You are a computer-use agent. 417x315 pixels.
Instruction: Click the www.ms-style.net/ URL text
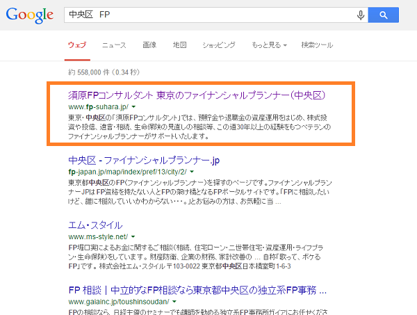click(x=98, y=237)
